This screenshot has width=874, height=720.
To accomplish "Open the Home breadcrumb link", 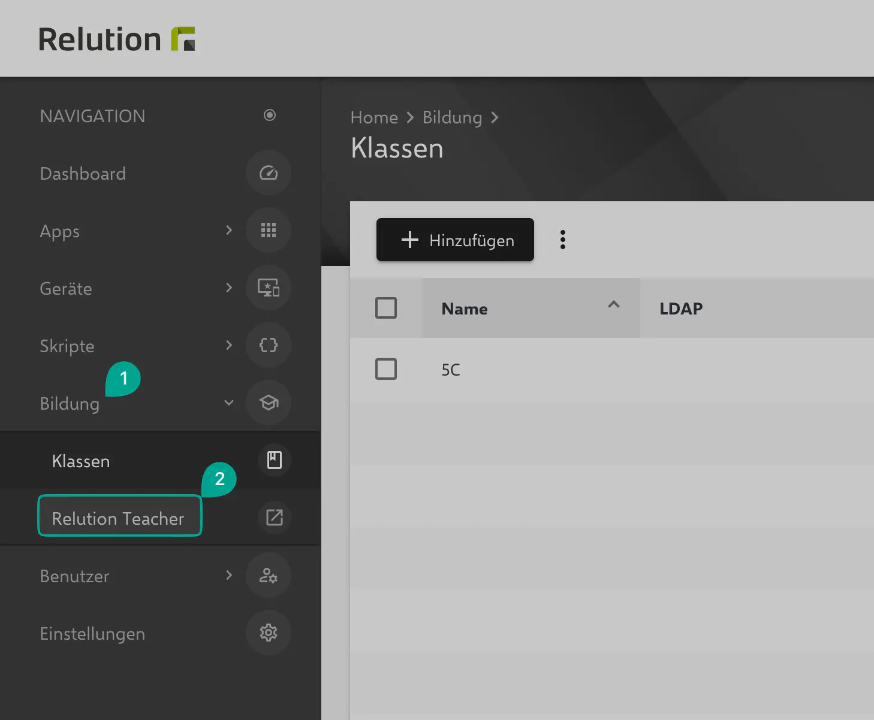I will click(x=373, y=117).
